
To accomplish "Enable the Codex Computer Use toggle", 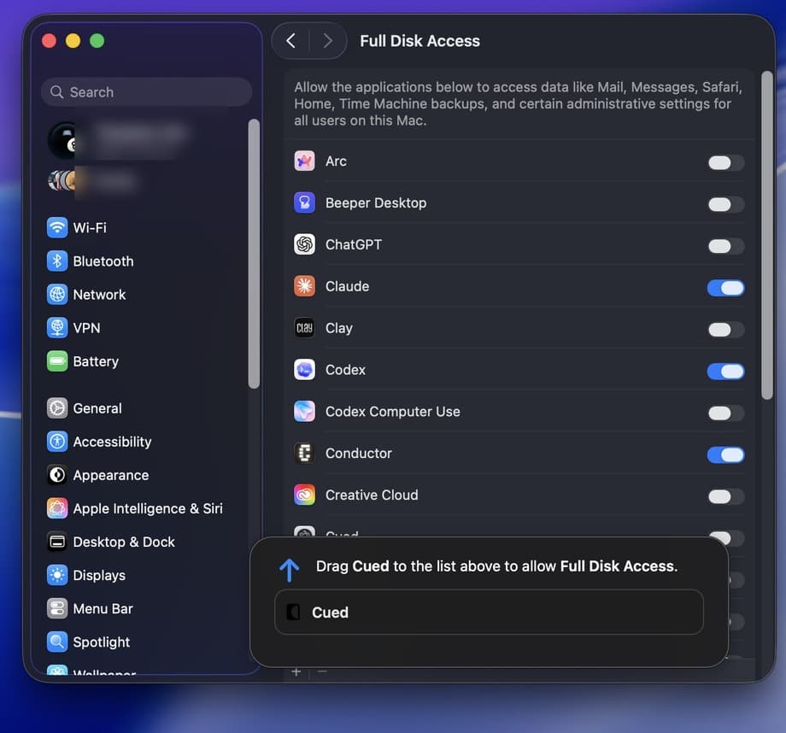I will [x=725, y=413].
